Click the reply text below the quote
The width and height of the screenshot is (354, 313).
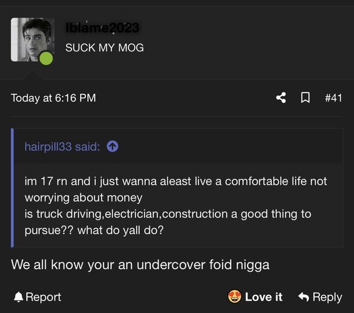coord(140,265)
